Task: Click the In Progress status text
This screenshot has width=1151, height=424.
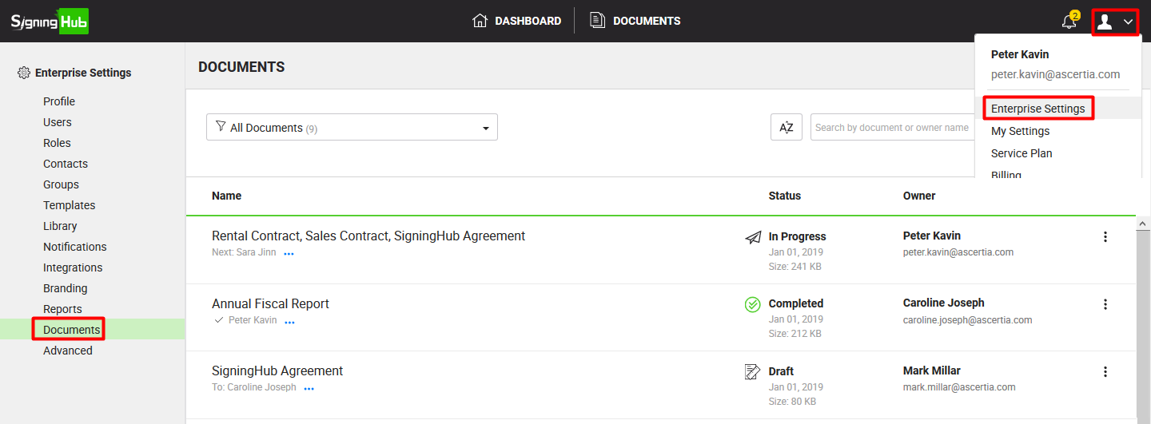Action: tap(798, 236)
